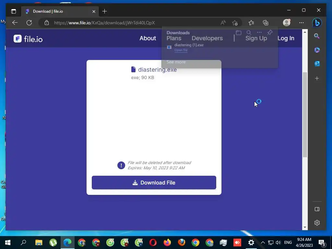
Task: Click the vertical scrollbar thumb
Action: coord(305,114)
